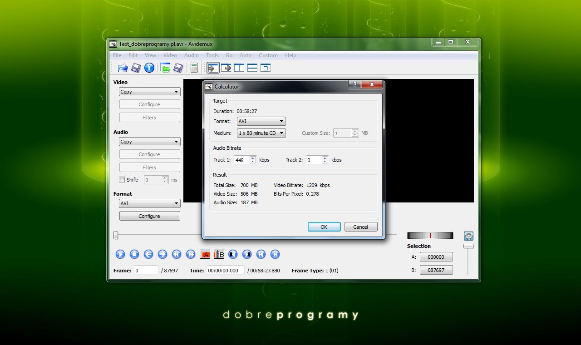Click the Play button
The width and height of the screenshot is (581, 345).
point(120,254)
